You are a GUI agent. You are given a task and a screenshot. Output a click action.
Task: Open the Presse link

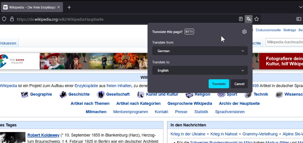[x=181, y=112]
